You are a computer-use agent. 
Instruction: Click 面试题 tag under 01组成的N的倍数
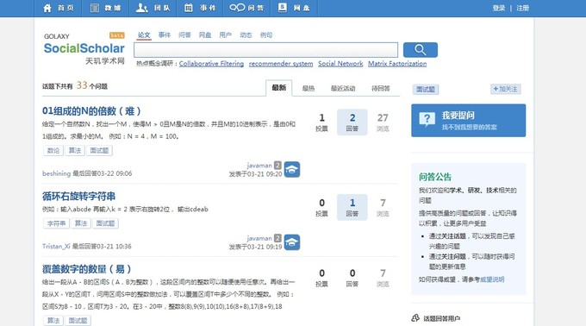pos(99,151)
